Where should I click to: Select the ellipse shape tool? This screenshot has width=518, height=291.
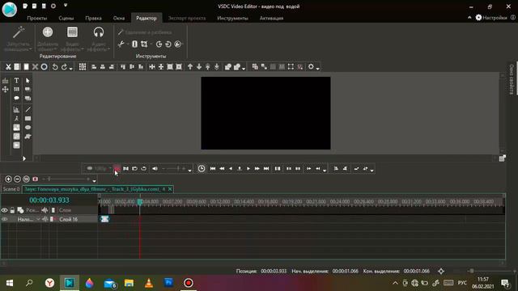pyautogui.click(x=28, y=128)
